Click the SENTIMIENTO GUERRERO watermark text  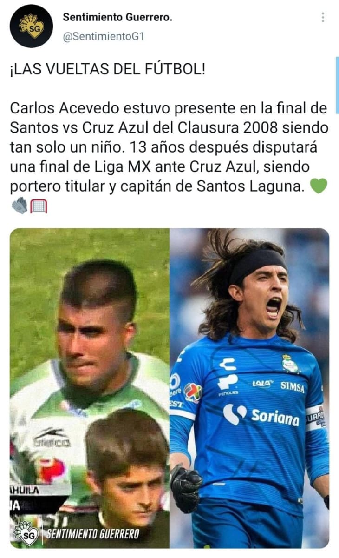(x=92, y=533)
